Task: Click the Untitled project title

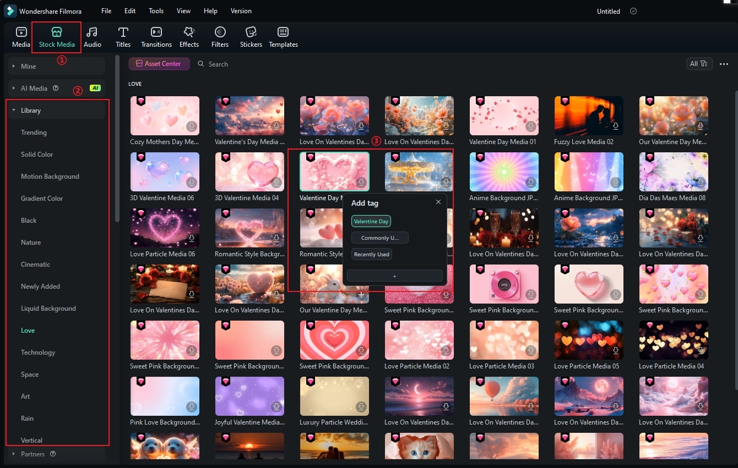Action: pyautogui.click(x=609, y=11)
